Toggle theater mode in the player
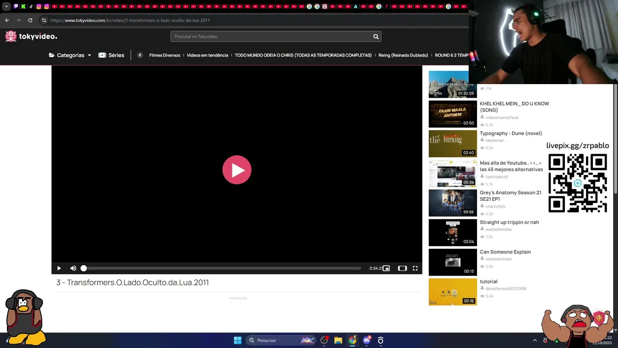 [402, 268]
